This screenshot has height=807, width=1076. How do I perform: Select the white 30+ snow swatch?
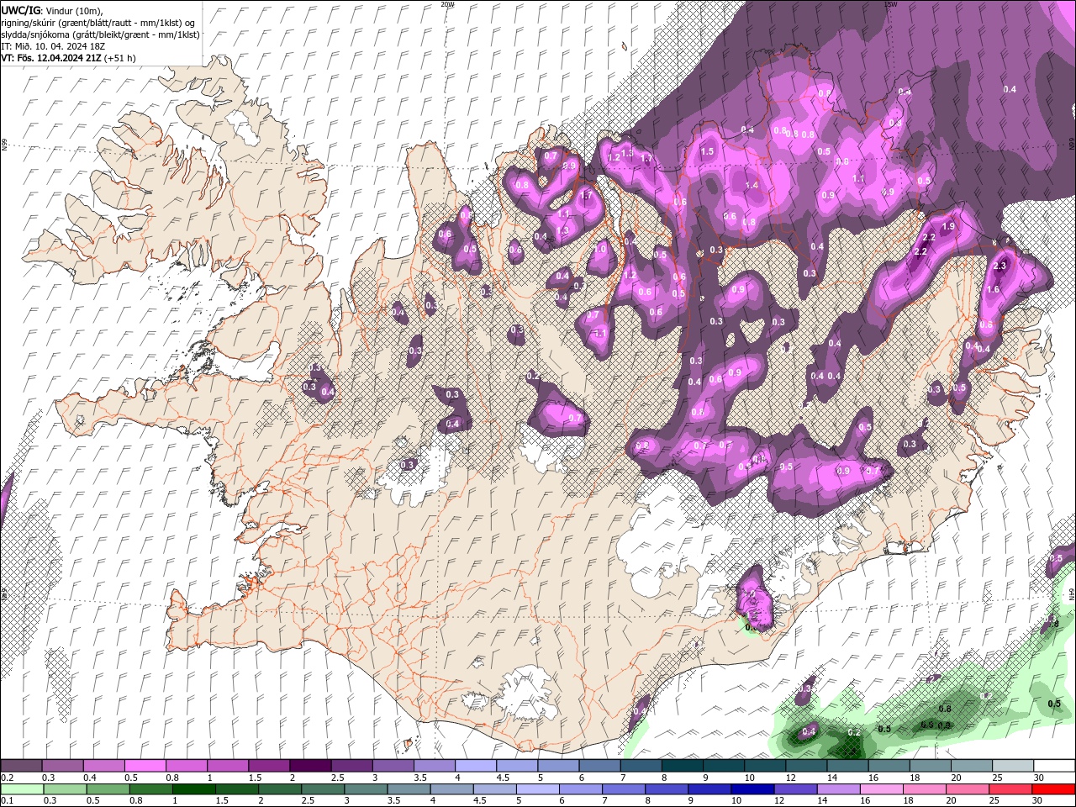tap(1054, 766)
